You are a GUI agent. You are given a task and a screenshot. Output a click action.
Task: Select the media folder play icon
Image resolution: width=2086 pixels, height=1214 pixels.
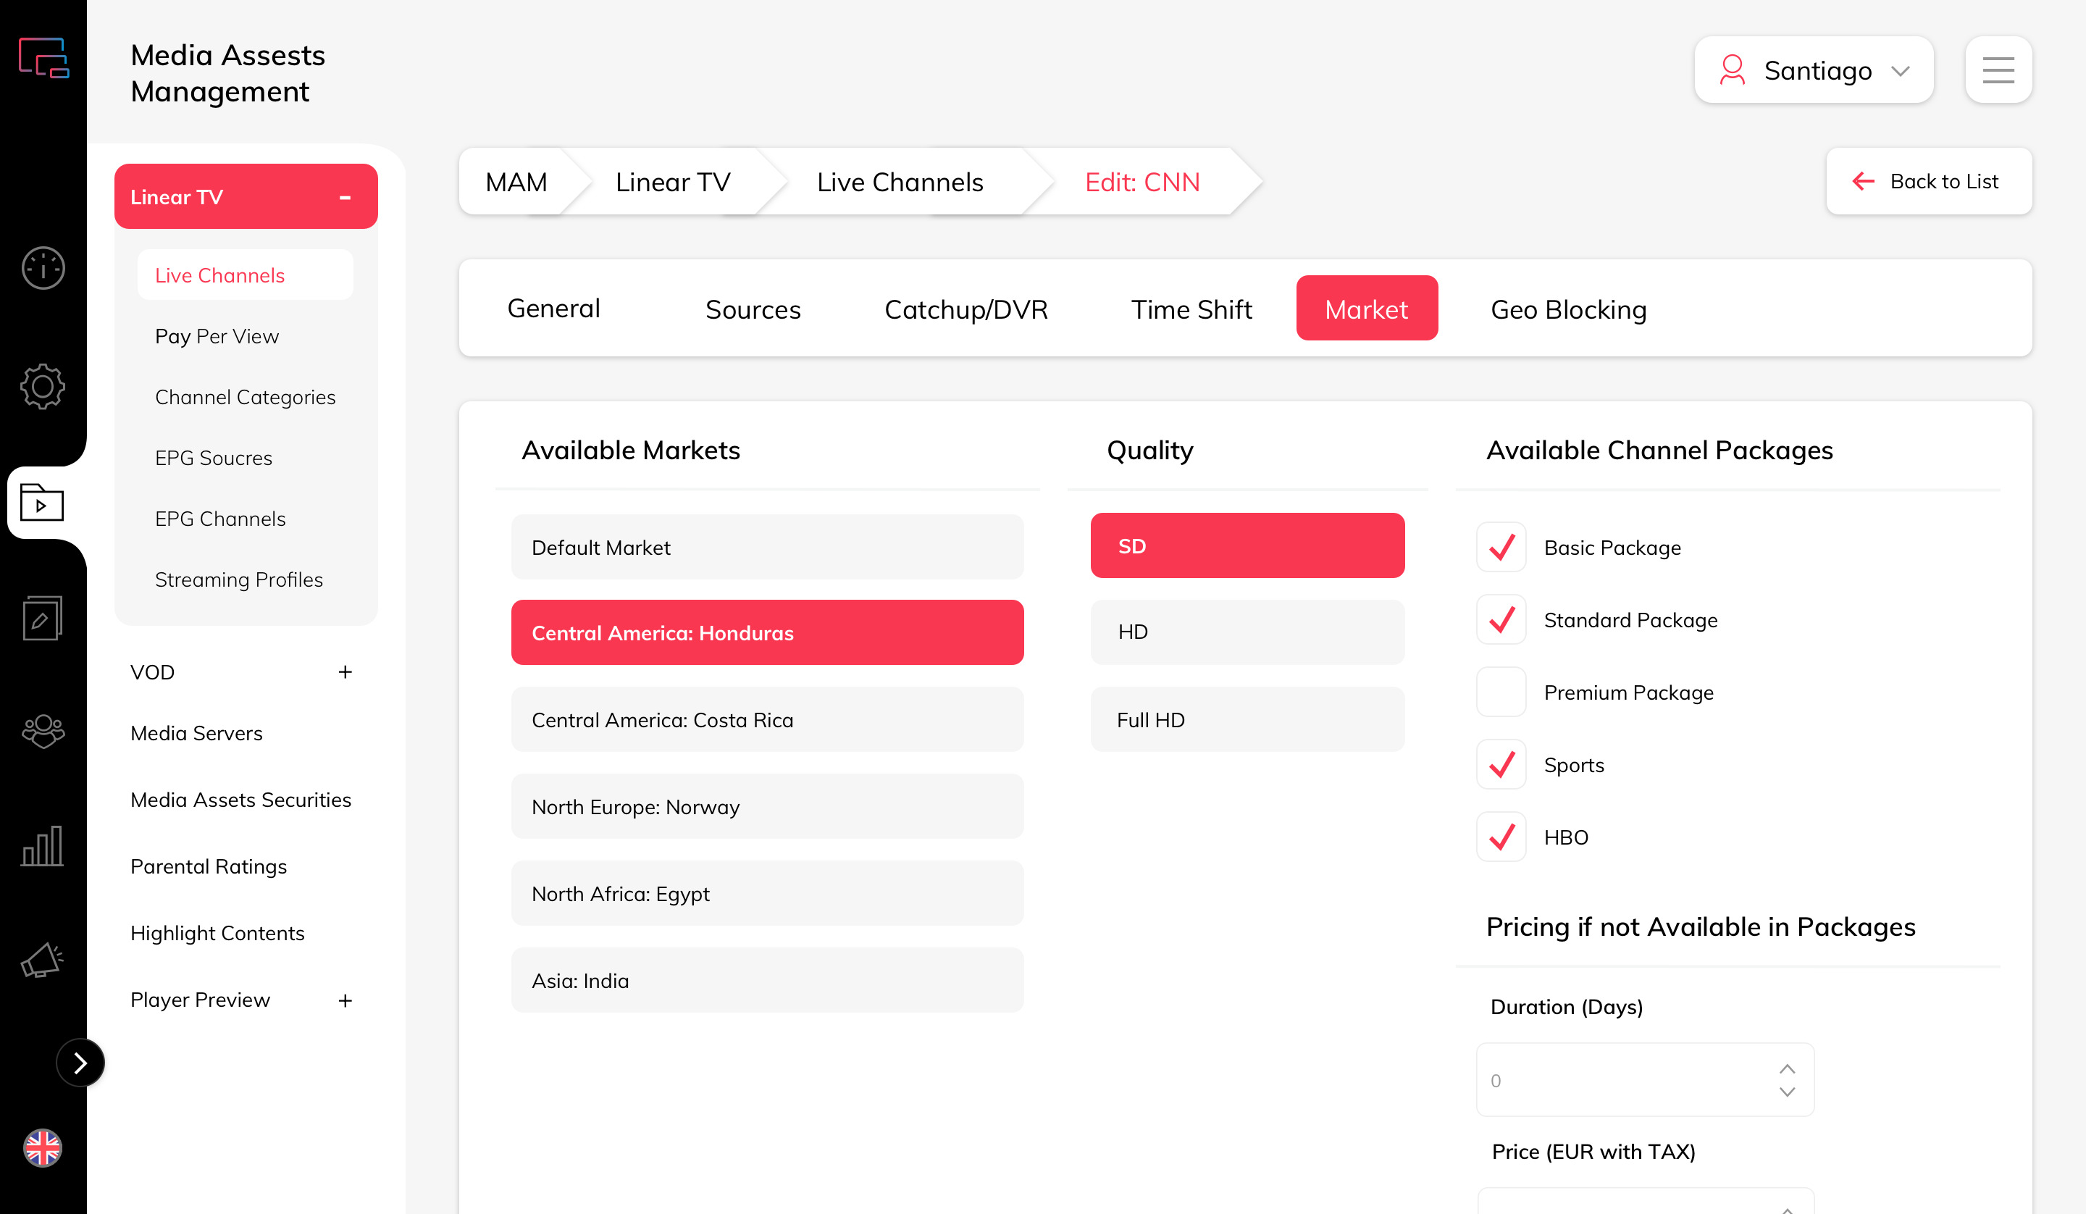point(42,503)
